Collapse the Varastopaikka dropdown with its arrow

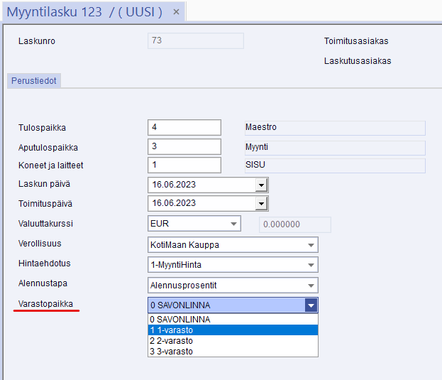[x=311, y=305]
